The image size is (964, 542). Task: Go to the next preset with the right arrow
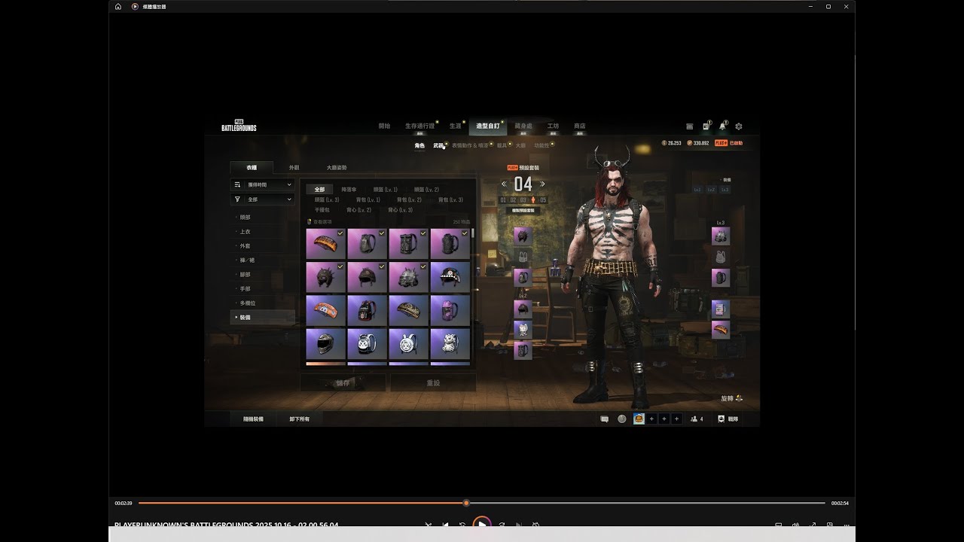click(x=542, y=184)
